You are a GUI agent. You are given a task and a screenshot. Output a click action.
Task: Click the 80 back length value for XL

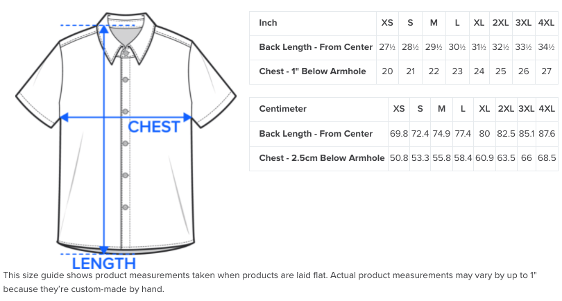pos(484,134)
